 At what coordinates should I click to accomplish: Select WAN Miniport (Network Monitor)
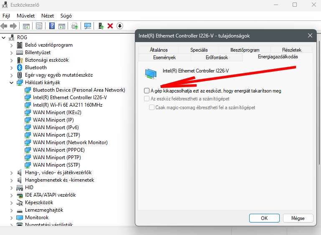pos(70,142)
